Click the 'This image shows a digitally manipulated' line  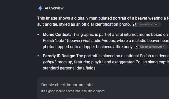103,18
